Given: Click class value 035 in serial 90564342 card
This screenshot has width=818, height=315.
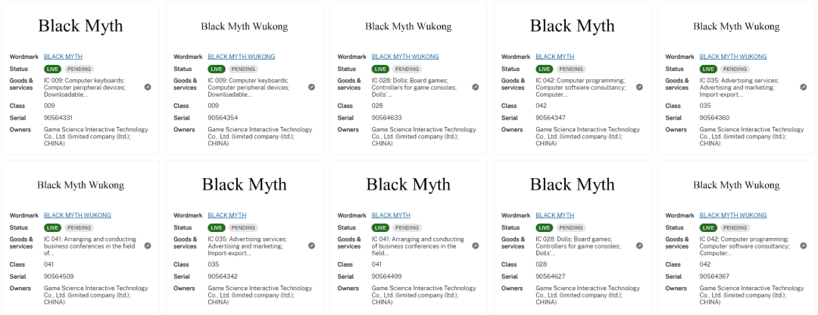Looking at the screenshot, I should coord(214,264).
